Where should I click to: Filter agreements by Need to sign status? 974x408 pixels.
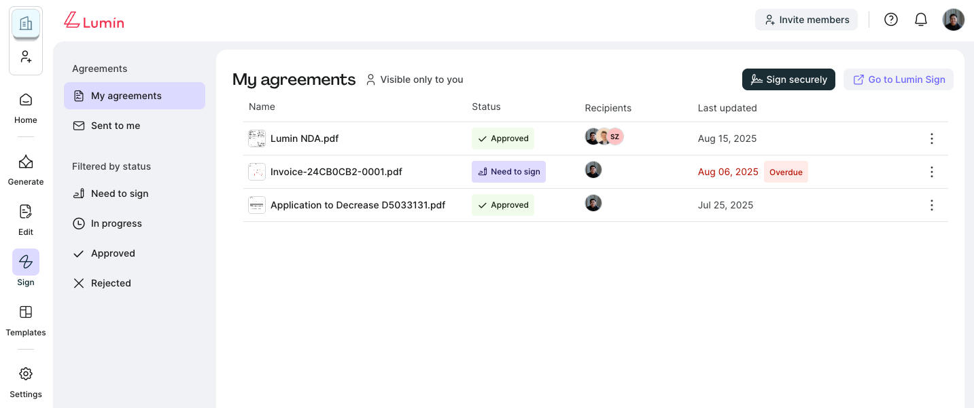coord(119,193)
